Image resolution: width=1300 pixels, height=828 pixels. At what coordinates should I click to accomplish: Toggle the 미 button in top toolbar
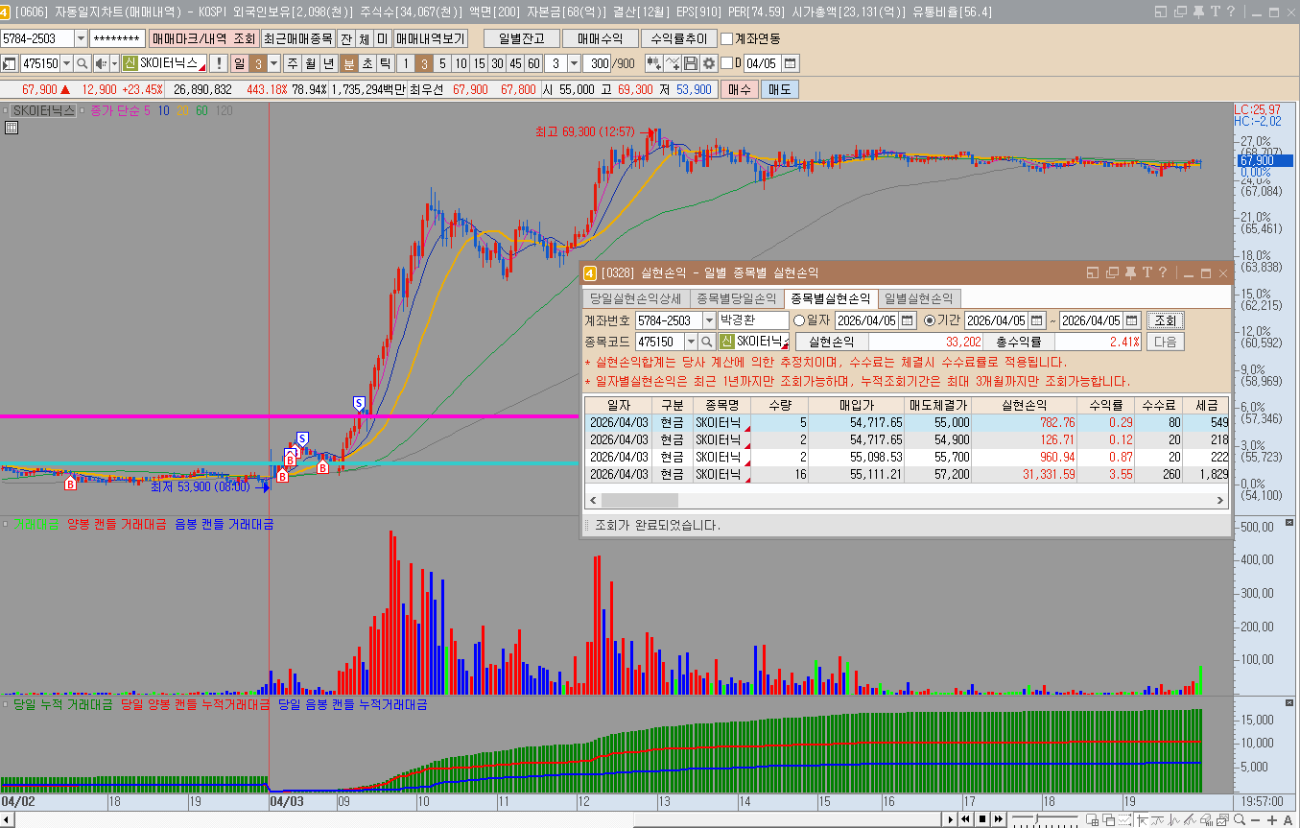coord(382,38)
